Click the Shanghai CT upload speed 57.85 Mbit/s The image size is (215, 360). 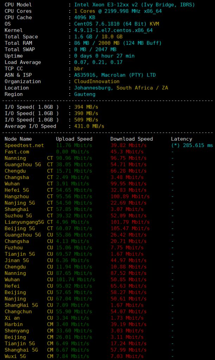[x=74, y=210]
